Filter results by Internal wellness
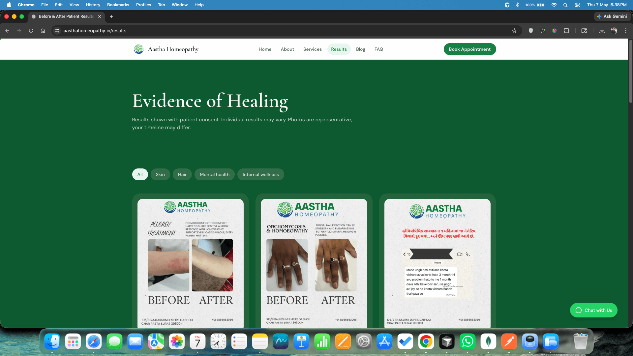The height and width of the screenshot is (356, 633). click(x=261, y=174)
